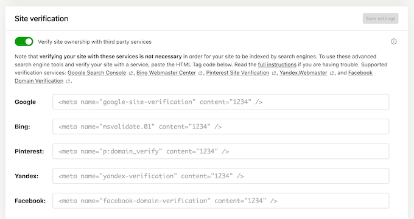414x219 pixels.
Task: Click the Pinterest: field label
Action: pos(29,151)
